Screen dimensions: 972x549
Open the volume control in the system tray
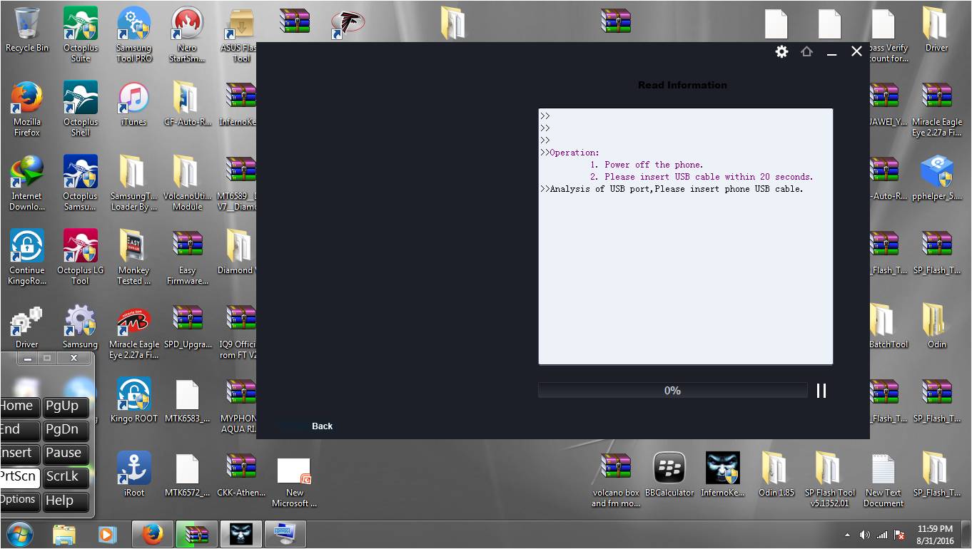click(864, 535)
